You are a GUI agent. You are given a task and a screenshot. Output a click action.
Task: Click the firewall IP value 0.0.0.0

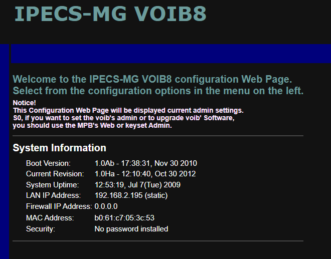pyautogui.click(x=106, y=206)
